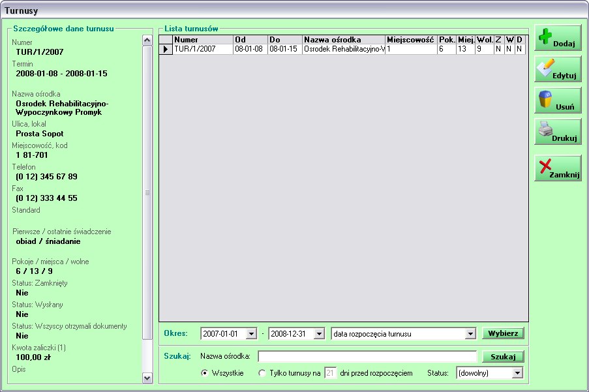This screenshot has height=392, width=589.
Task: Select the row pointer arrow for TUR/1/2007
Action: (x=166, y=49)
